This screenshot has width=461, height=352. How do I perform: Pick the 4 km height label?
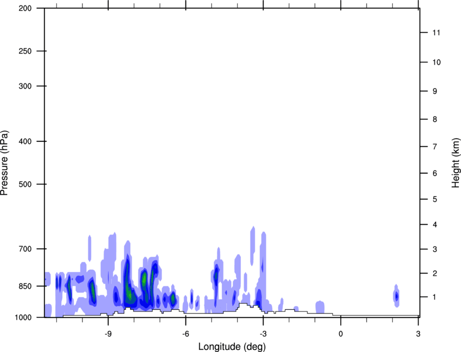pyautogui.click(x=435, y=225)
